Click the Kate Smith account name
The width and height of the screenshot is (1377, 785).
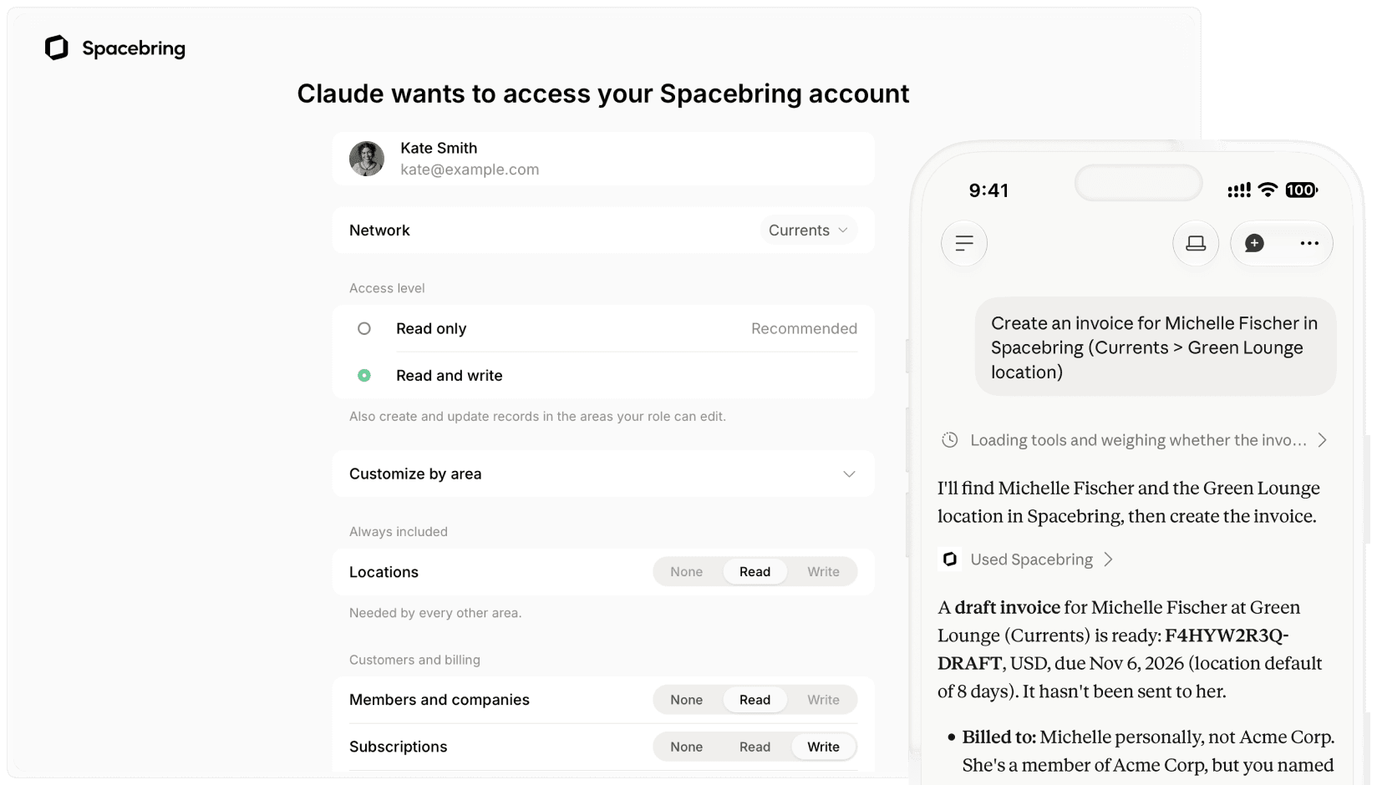(x=439, y=148)
